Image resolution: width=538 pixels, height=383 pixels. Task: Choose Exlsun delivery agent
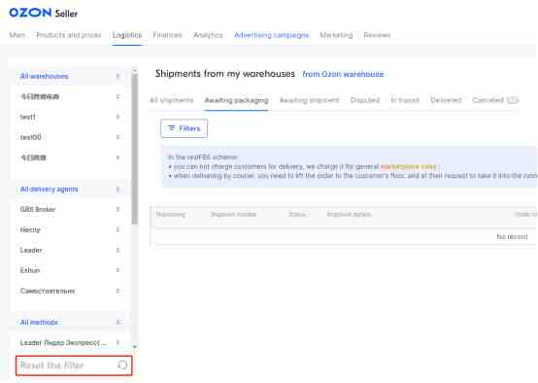coord(70,270)
